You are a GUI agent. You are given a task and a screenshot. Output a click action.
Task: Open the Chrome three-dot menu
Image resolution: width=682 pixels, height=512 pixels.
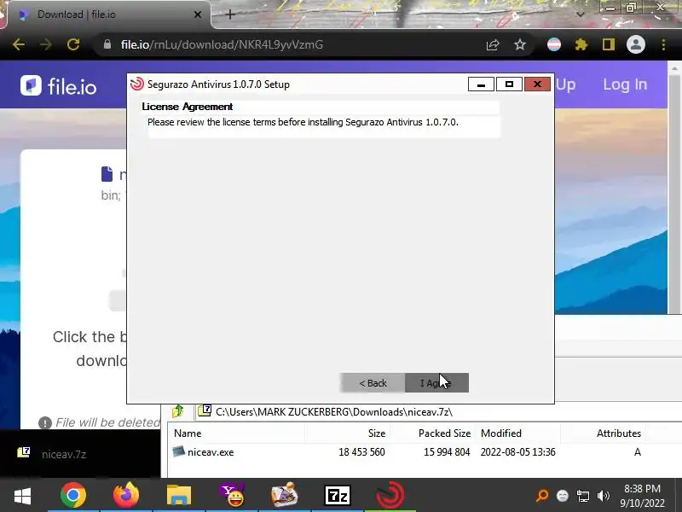663,44
